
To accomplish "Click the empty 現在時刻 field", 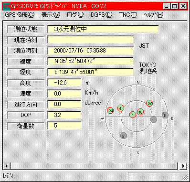I will click(x=90, y=40).
